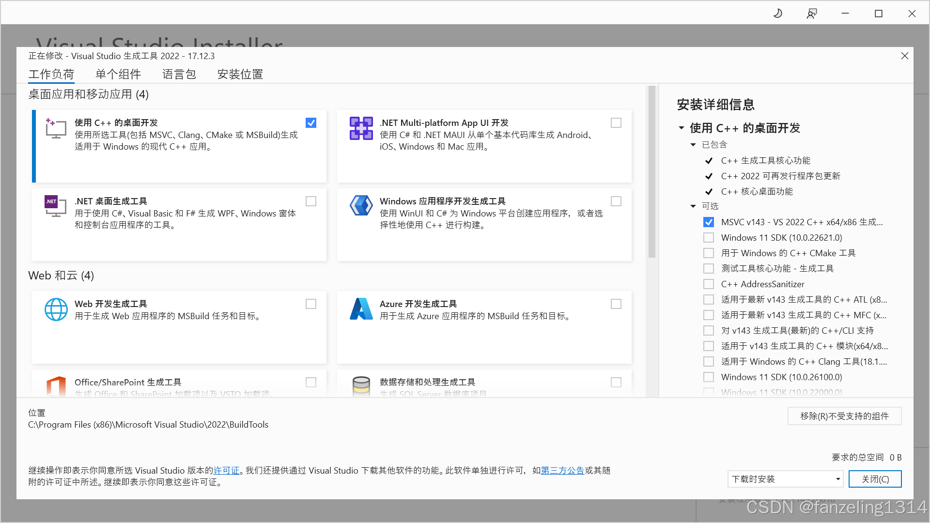Screen dimensions: 930x523
Task: Switch to the 单个组件 tab
Action: 118,74
